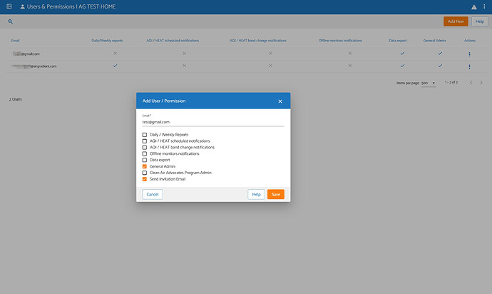Click AQI / HEAT band change notifications column header
The width and height of the screenshot is (492, 294).
258,41
